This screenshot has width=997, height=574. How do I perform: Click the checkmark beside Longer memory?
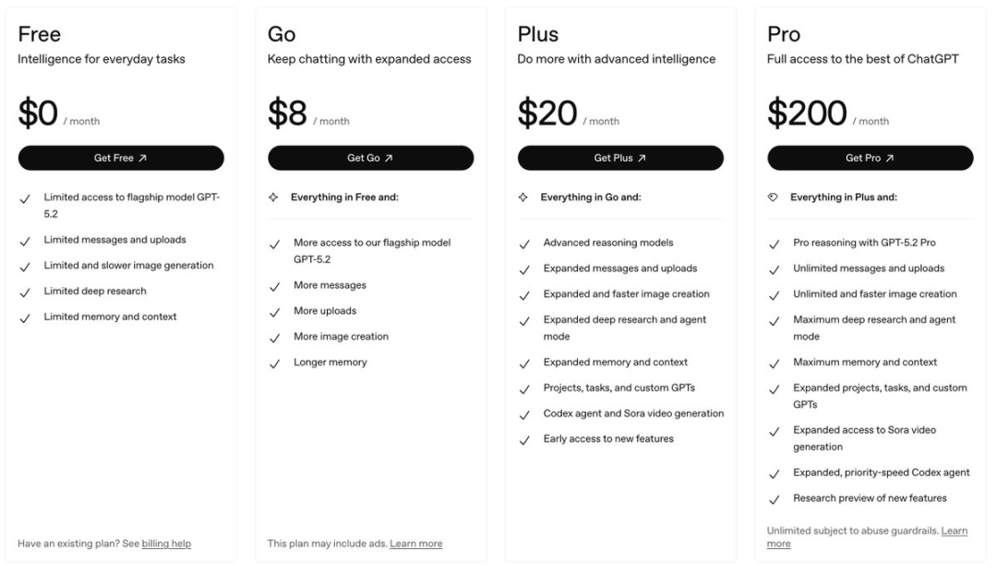point(274,364)
